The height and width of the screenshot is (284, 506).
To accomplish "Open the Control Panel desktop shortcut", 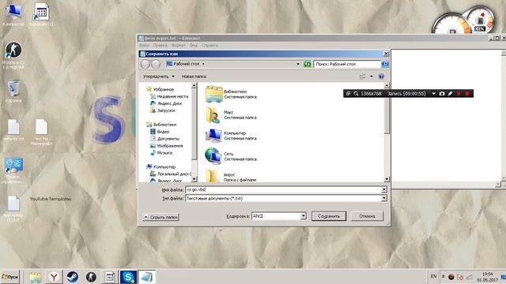I will [x=13, y=170].
